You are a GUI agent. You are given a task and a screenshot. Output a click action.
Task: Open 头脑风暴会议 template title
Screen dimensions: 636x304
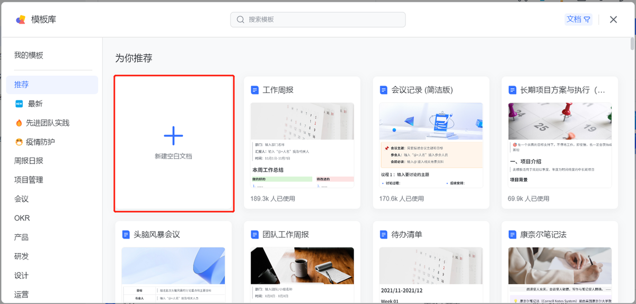[x=157, y=234]
